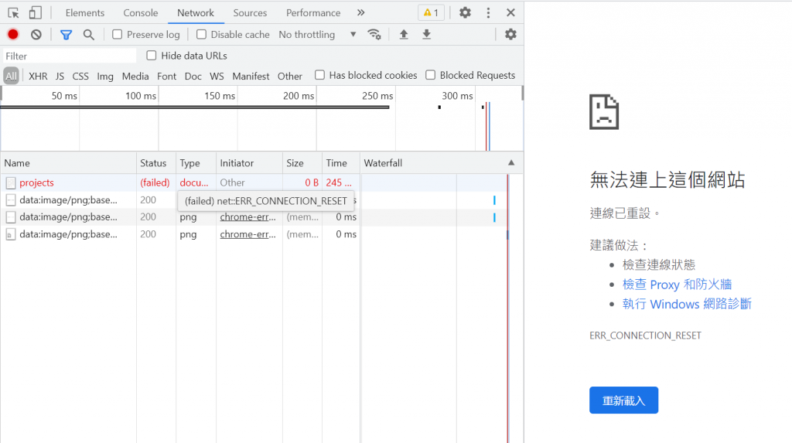Switch to the Console tab
The width and height of the screenshot is (792, 443).
[x=141, y=12]
